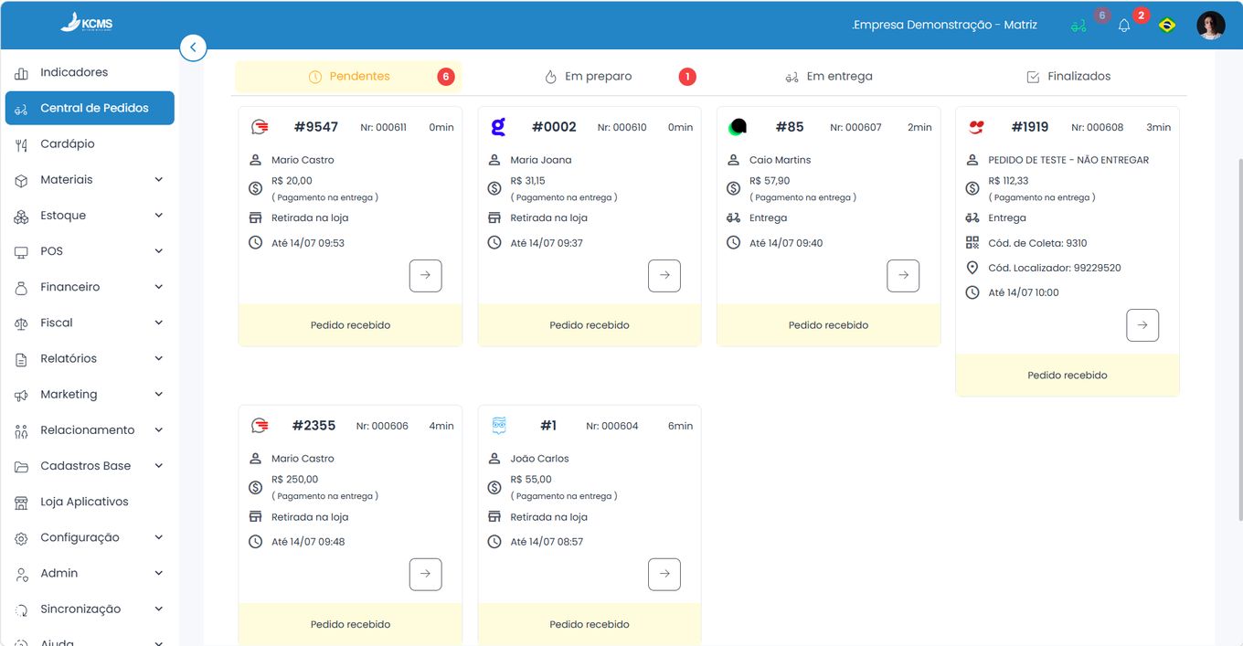This screenshot has height=646, width=1243.
Task: Change language via Brazil flag icon
Action: (x=1167, y=26)
